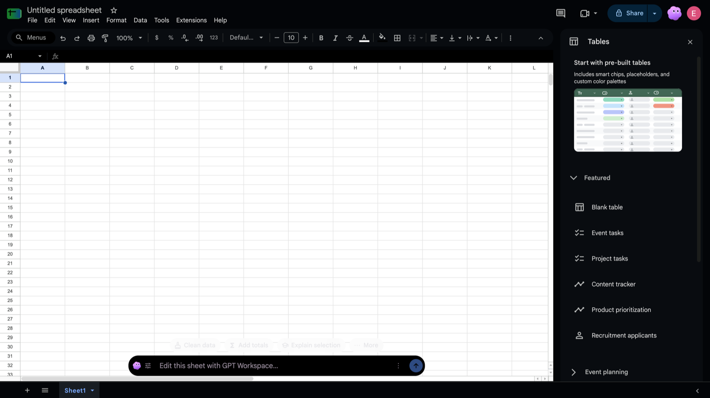This screenshot has height=398, width=710.
Task: Open the Tools menu
Action: tap(162, 20)
